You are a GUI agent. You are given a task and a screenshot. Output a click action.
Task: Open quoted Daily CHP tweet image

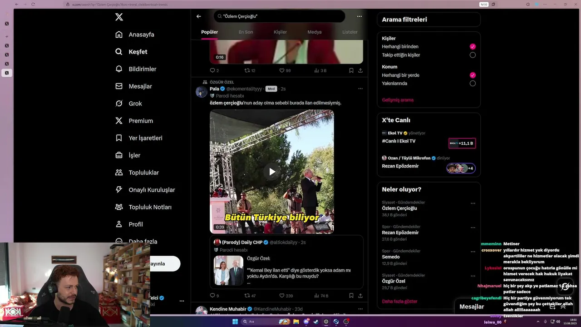tap(229, 270)
